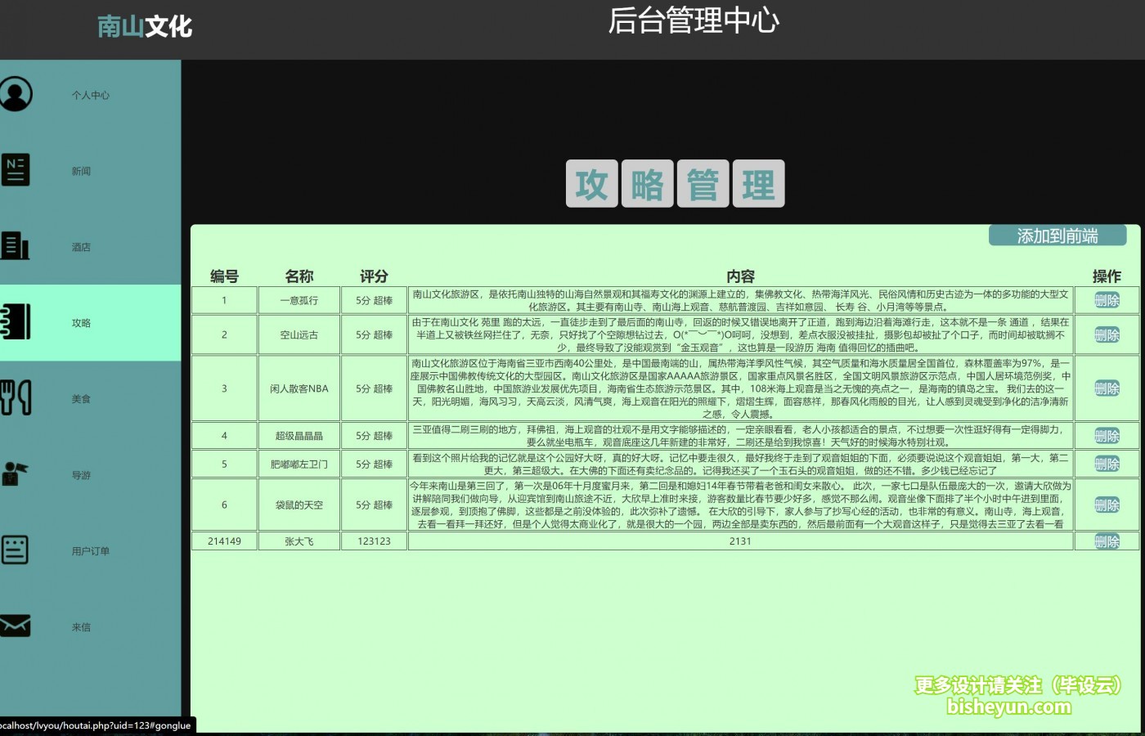Delete the 袋鼠的天空 entry

point(1107,505)
